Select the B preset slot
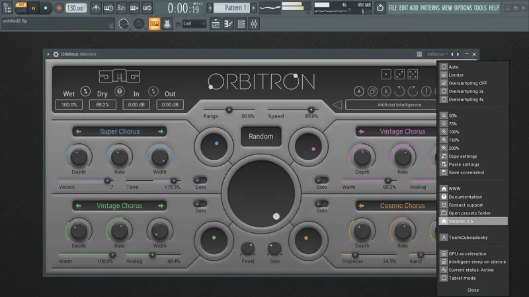 pyautogui.click(x=386, y=91)
